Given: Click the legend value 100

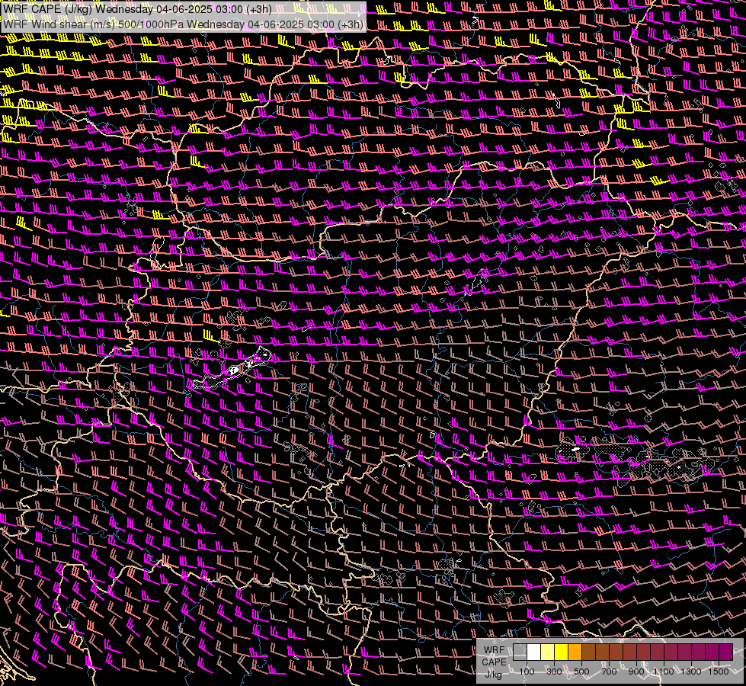Looking at the screenshot, I should (527, 672).
